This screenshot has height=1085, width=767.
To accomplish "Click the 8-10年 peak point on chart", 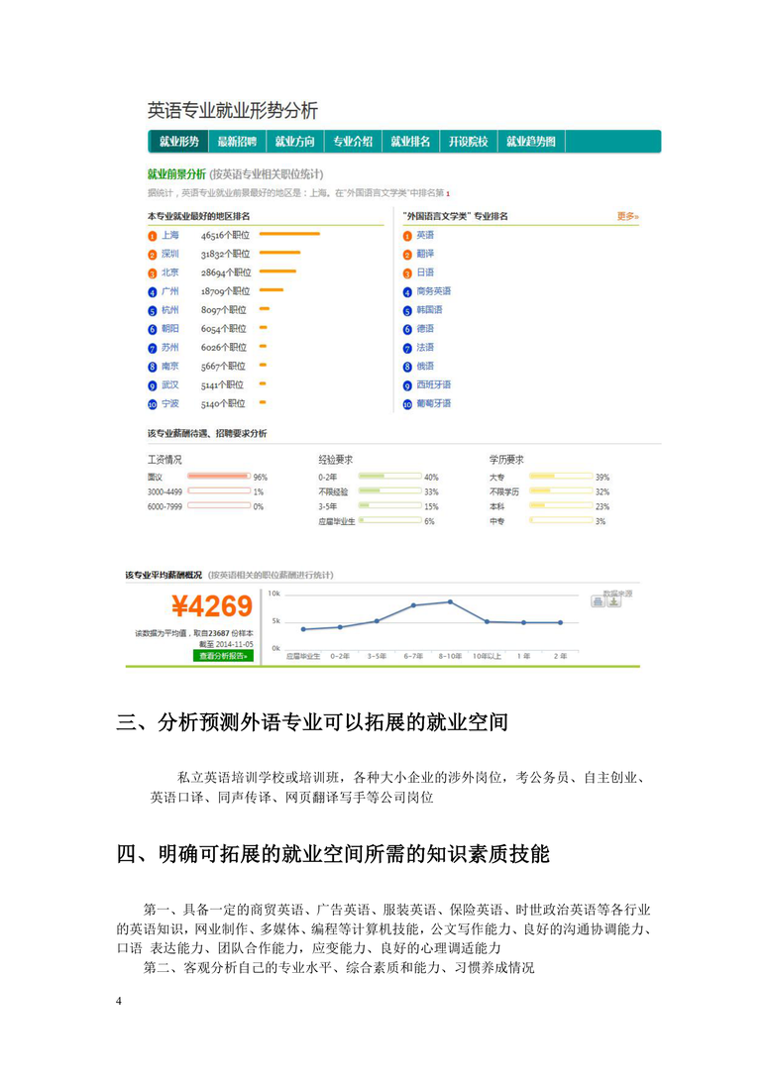I will point(451,602).
